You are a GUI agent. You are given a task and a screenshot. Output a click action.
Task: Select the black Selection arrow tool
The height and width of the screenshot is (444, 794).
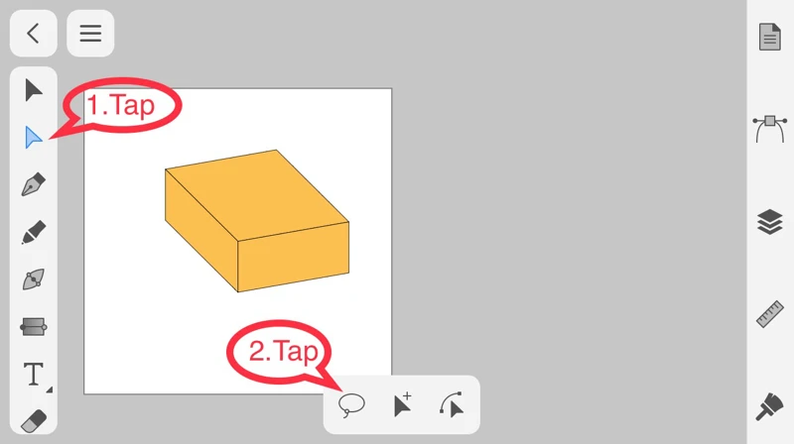(x=34, y=90)
